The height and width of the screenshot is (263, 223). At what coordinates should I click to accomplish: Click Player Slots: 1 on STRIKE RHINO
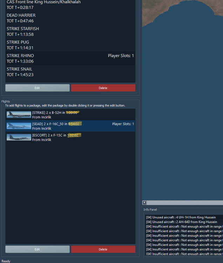click(121, 56)
